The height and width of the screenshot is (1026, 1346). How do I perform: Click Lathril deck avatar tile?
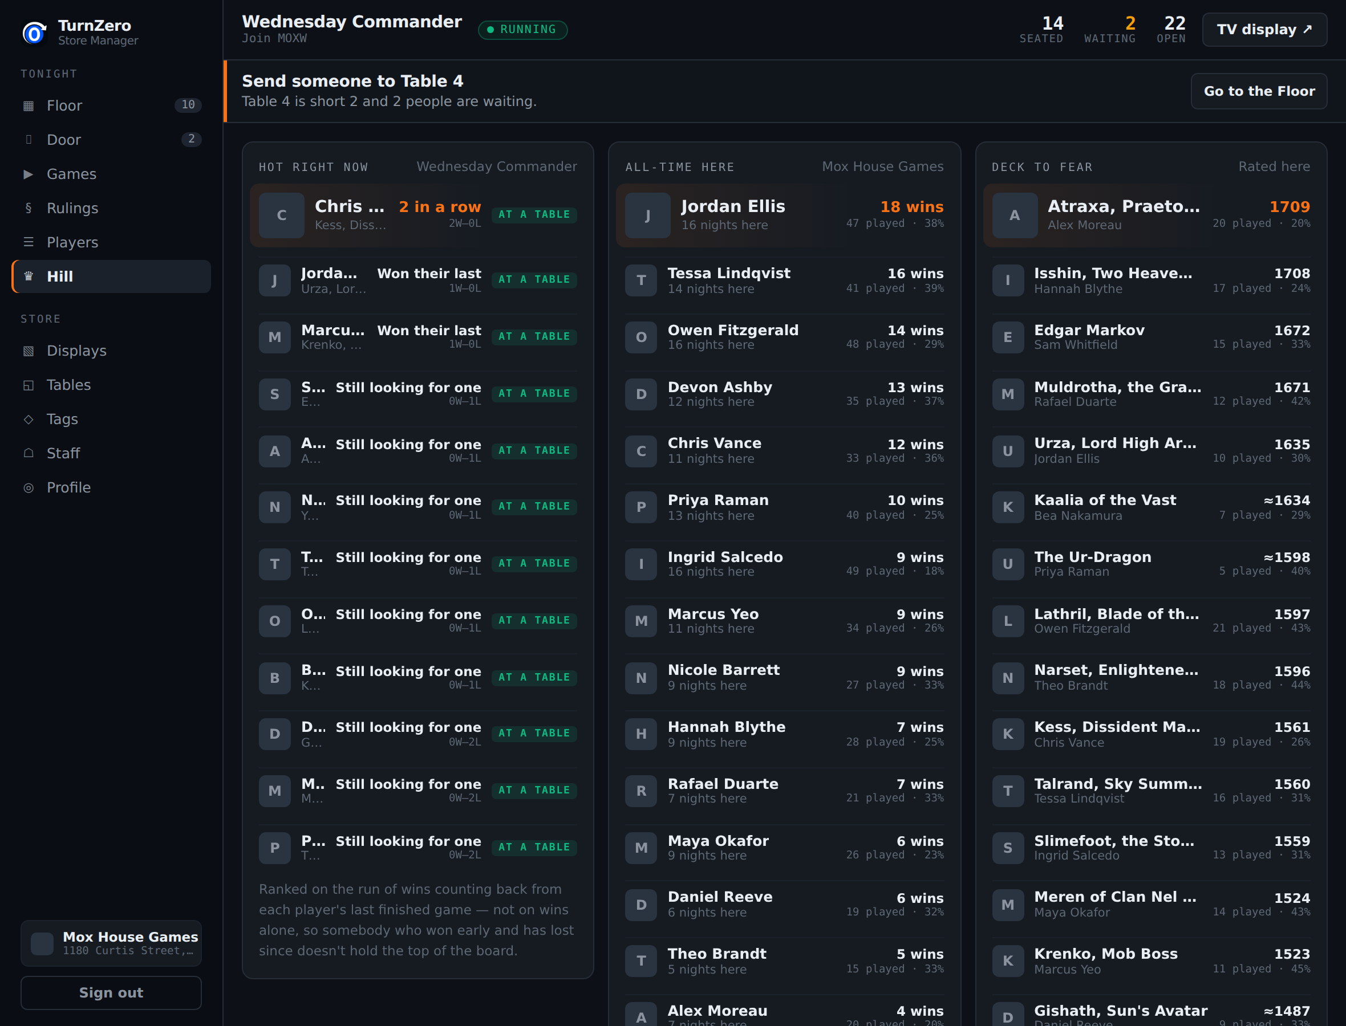(1008, 621)
